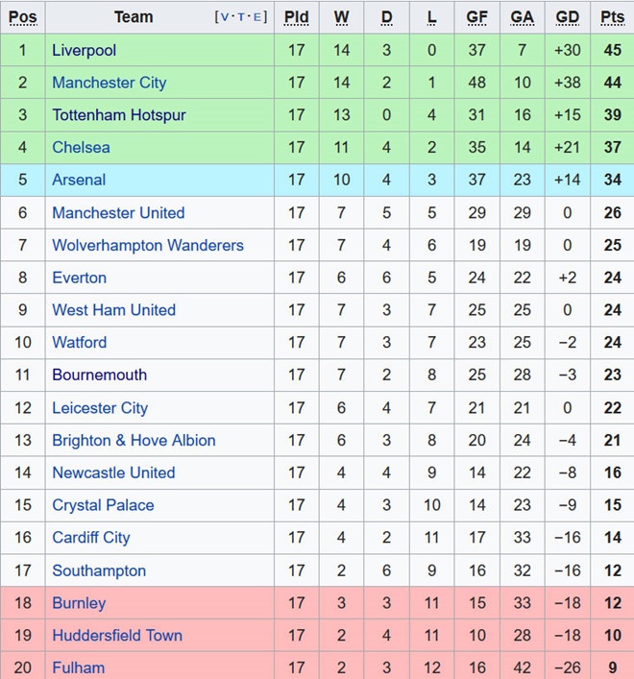Image resolution: width=634 pixels, height=679 pixels.
Task: Open the Huddersfield Town link
Action: click(116, 636)
